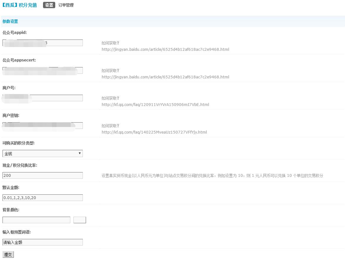Follow the kf.qq.com link for 商户密钥

[154, 132]
